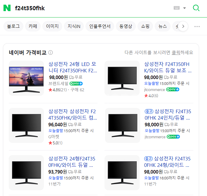207x196 pixels.
Task: Select the 카페 tab
Action: click(x=33, y=26)
